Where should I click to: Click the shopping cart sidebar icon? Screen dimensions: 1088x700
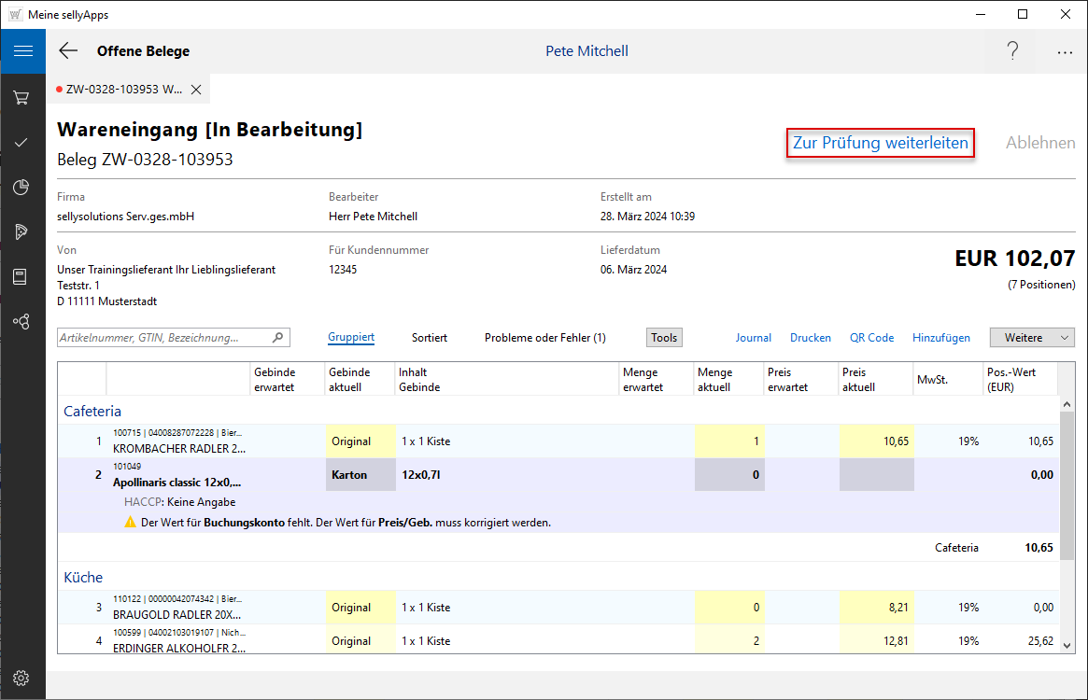point(22,98)
